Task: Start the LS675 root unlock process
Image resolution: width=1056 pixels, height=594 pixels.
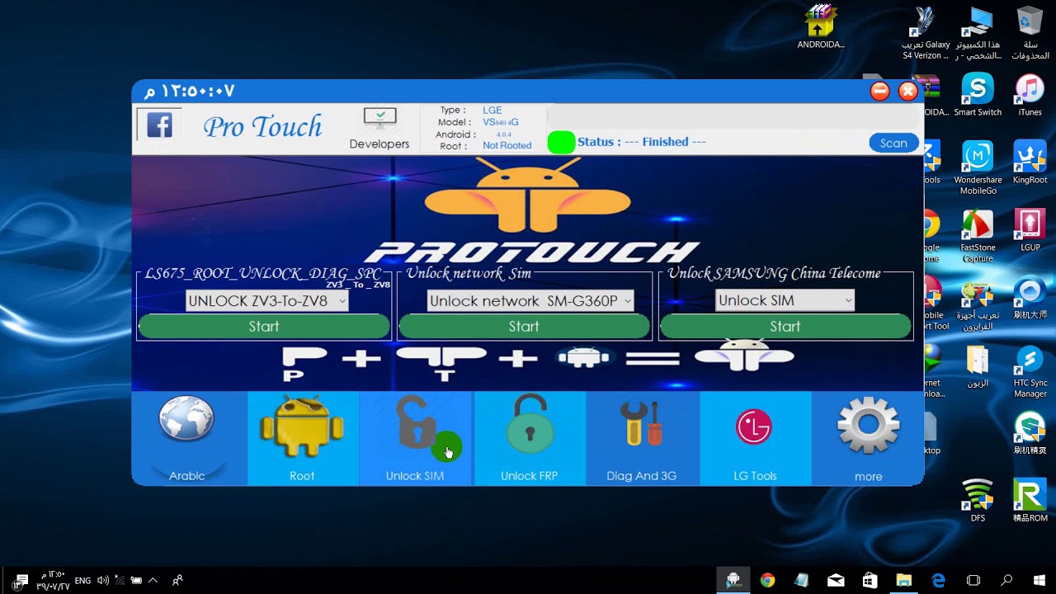Action: [x=264, y=327]
